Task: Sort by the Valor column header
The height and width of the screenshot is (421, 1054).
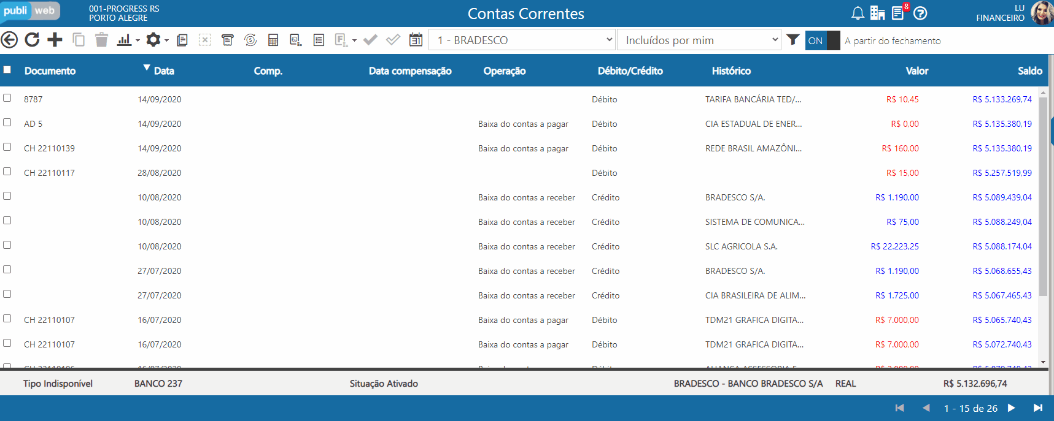Action: tap(917, 71)
